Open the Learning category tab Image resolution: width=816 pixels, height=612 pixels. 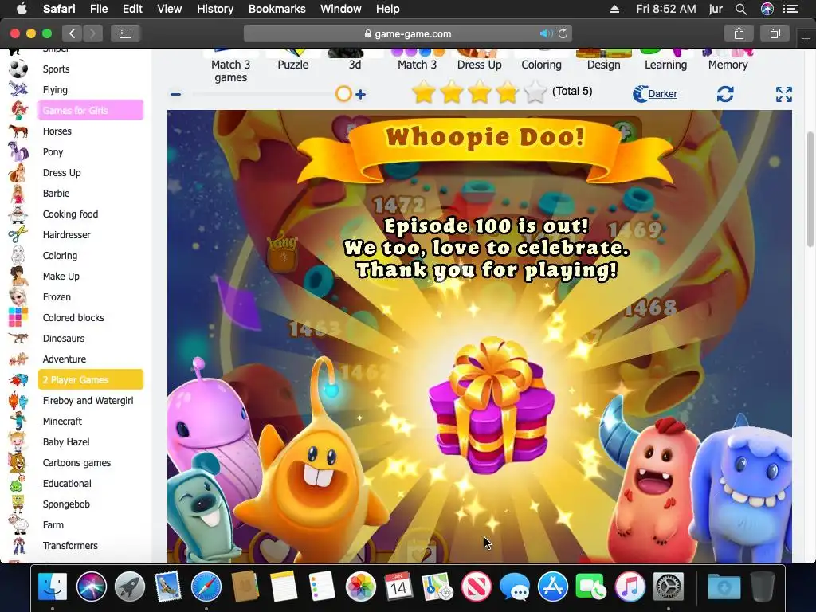(x=665, y=65)
